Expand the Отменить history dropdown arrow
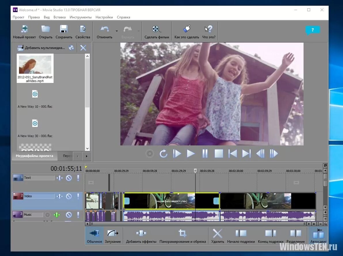Screen dimensions: 343x256 point(117,31)
